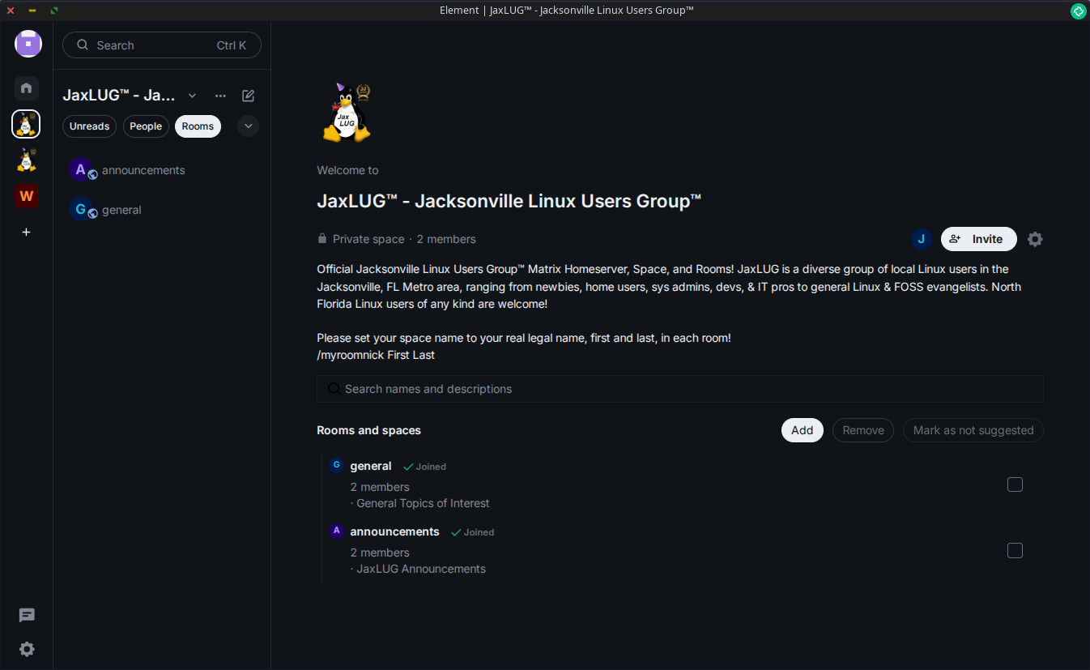The image size is (1090, 670).
Task: Filter room list by Unreads
Action: (89, 126)
